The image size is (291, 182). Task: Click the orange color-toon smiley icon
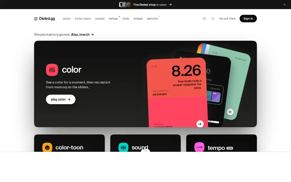[x=47, y=147]
